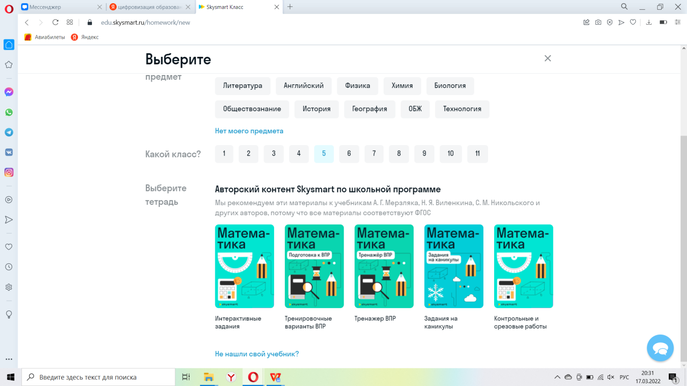Choose the Английский subject
687x386 pixels.
click(x=304, y=86)
